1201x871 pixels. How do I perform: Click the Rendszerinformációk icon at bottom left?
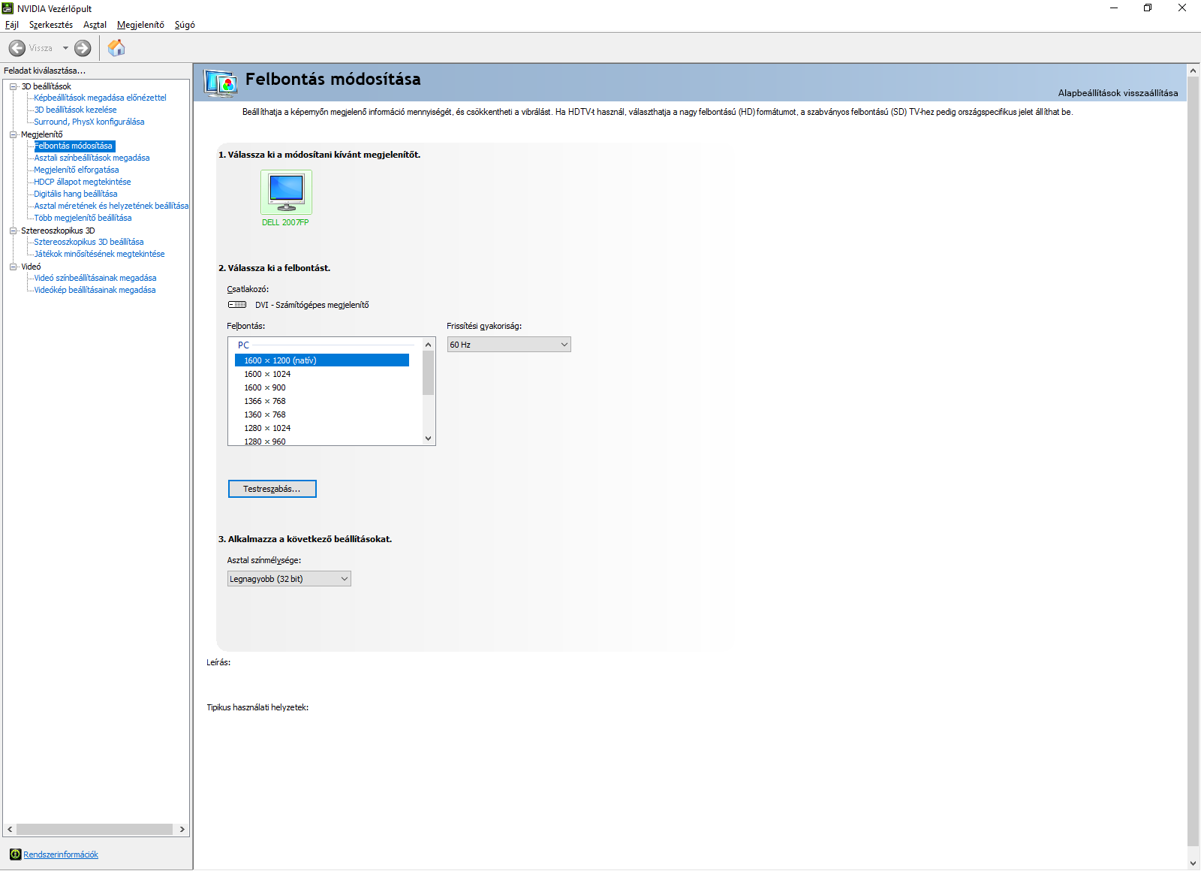(x=15, y=854)
